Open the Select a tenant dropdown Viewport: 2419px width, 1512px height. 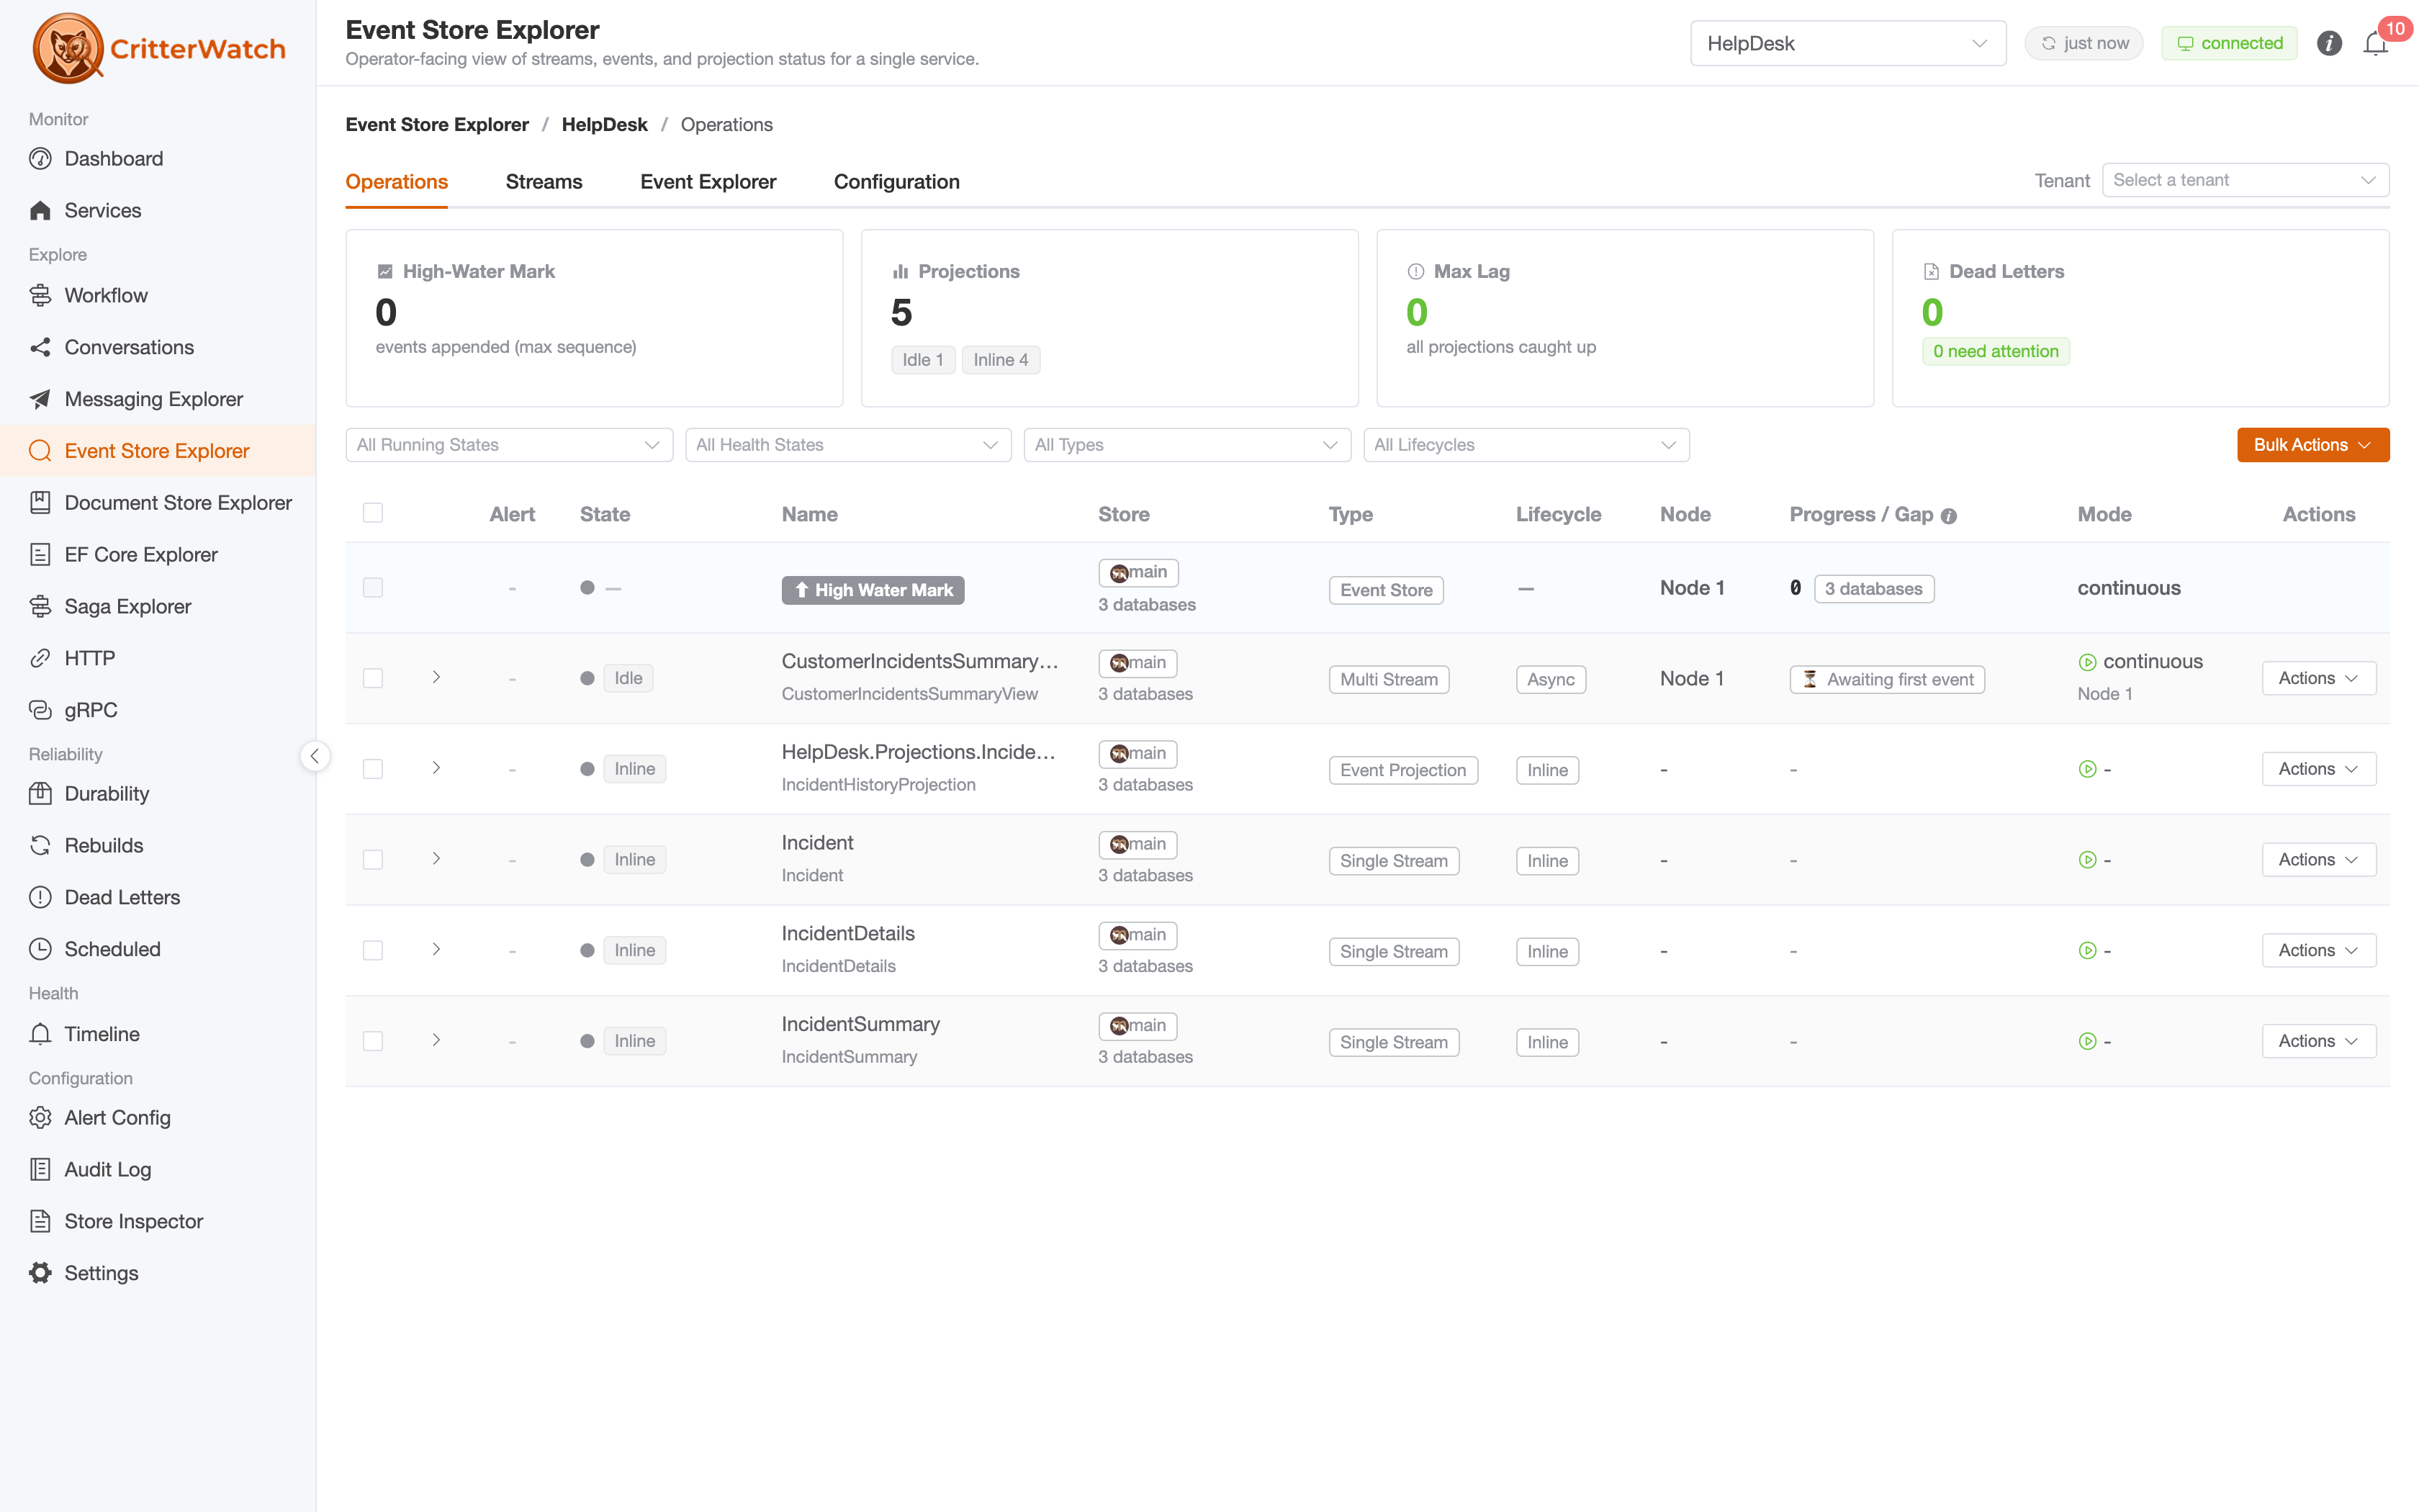tap(2245, 180)
